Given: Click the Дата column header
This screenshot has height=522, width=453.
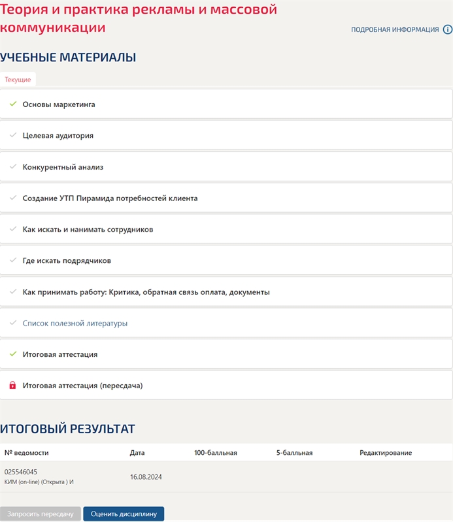Looking at the screenshot, I should pos(137,453).
